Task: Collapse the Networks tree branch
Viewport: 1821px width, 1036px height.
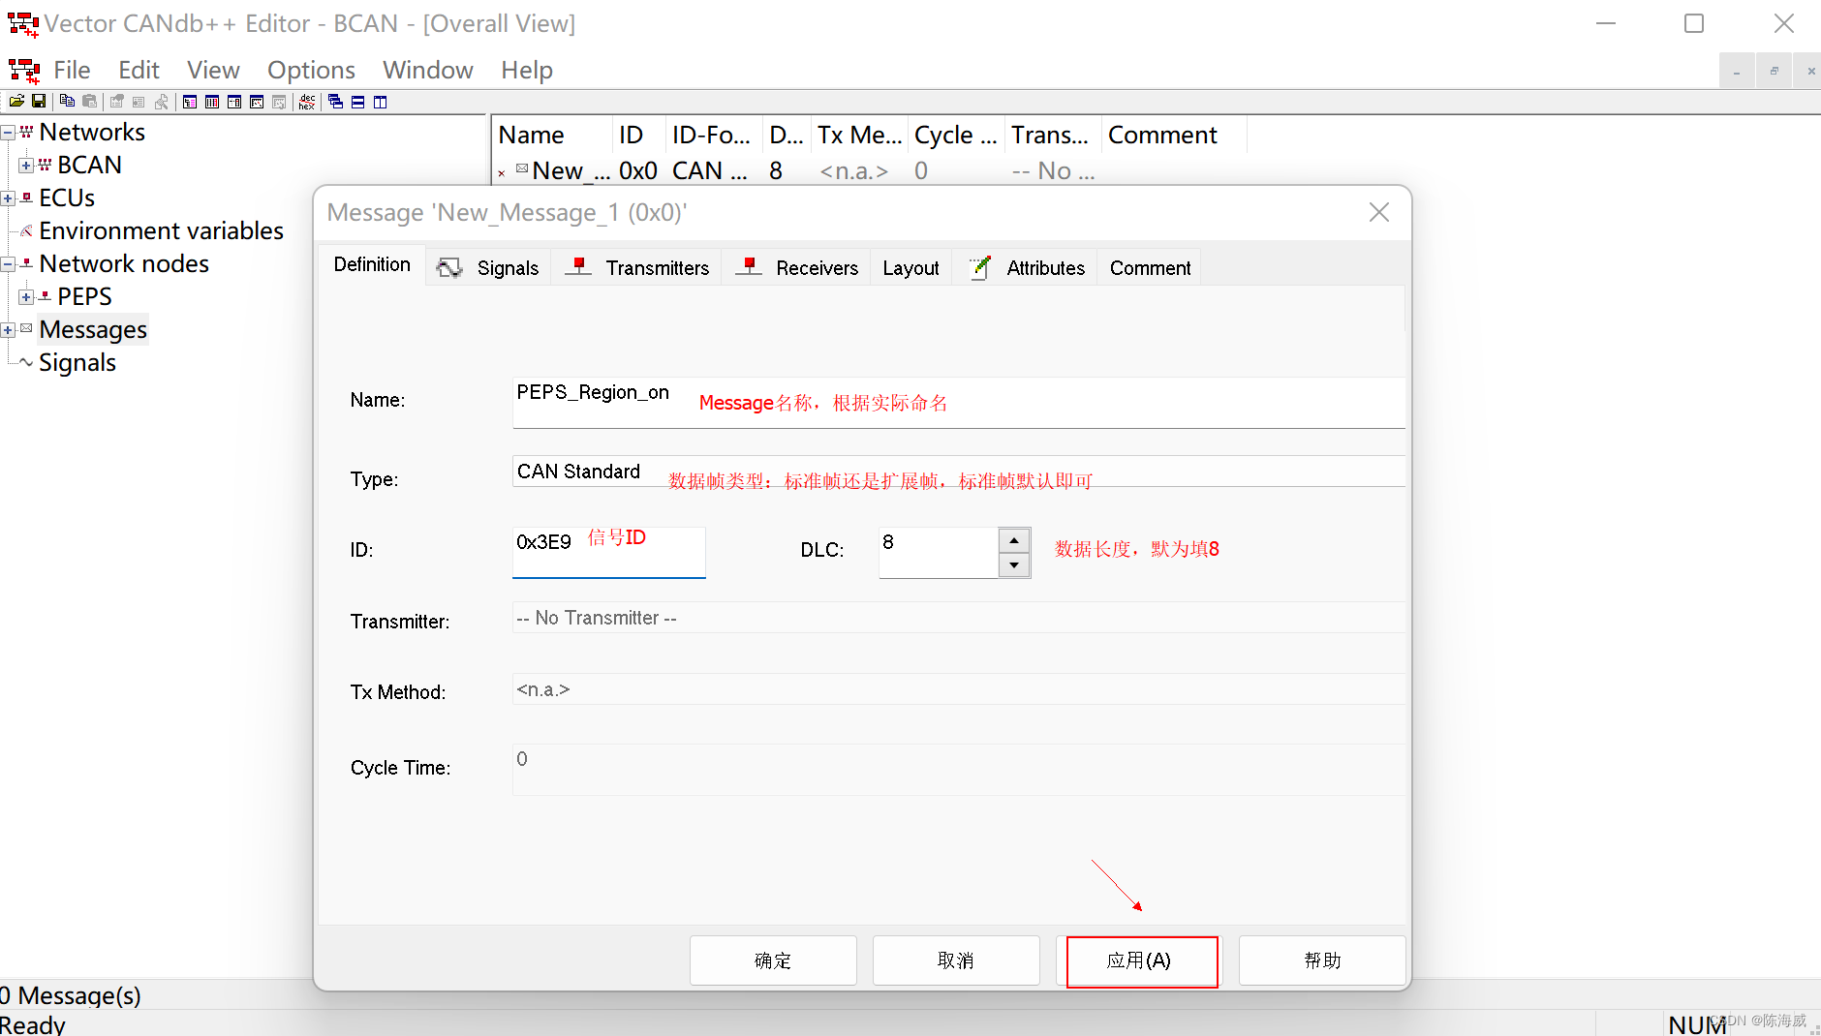Action: point(8,132)
